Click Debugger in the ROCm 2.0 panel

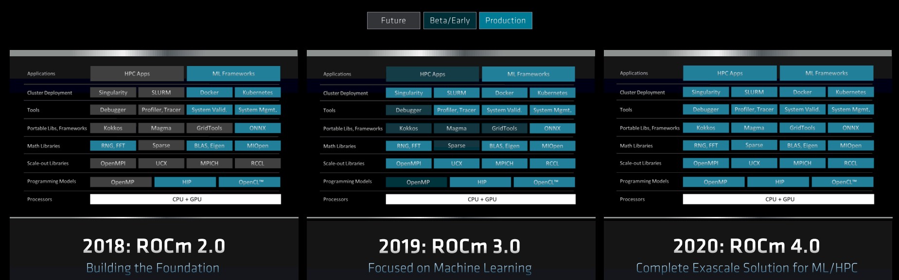click(x=113, y=110)
